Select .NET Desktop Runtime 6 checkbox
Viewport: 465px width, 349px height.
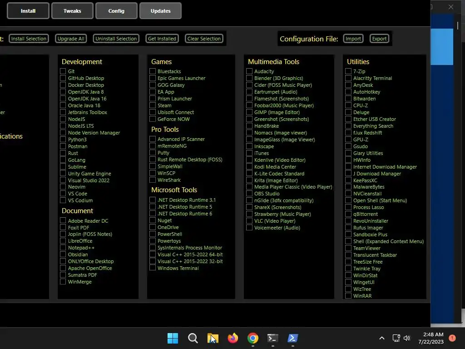(x=153, y=214)
